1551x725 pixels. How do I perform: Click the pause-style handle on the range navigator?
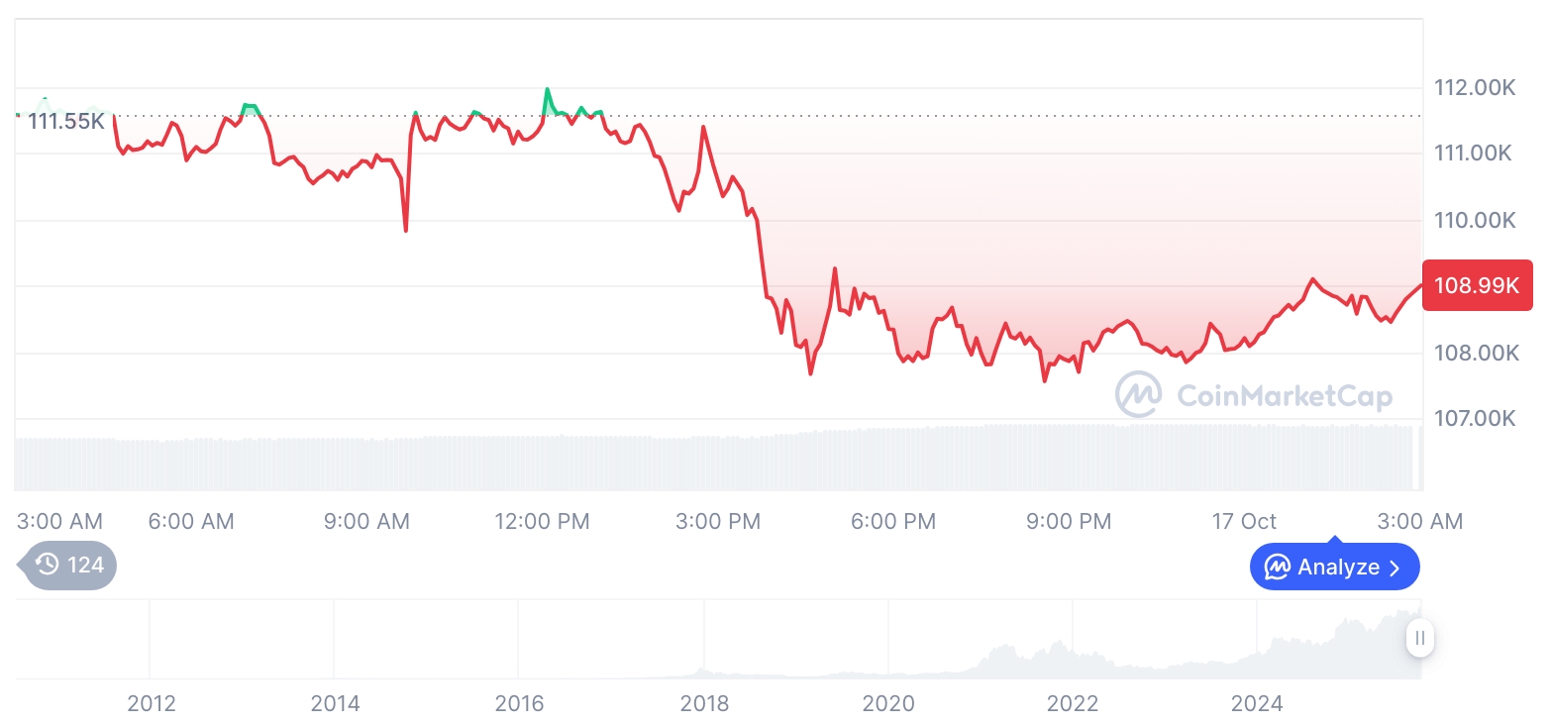(x=1420, y=638)
